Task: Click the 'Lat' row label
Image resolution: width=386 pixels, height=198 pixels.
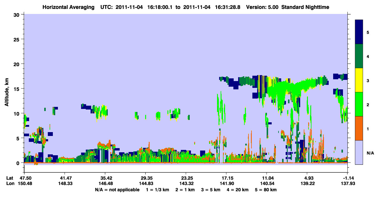Action: coord(10,178)
